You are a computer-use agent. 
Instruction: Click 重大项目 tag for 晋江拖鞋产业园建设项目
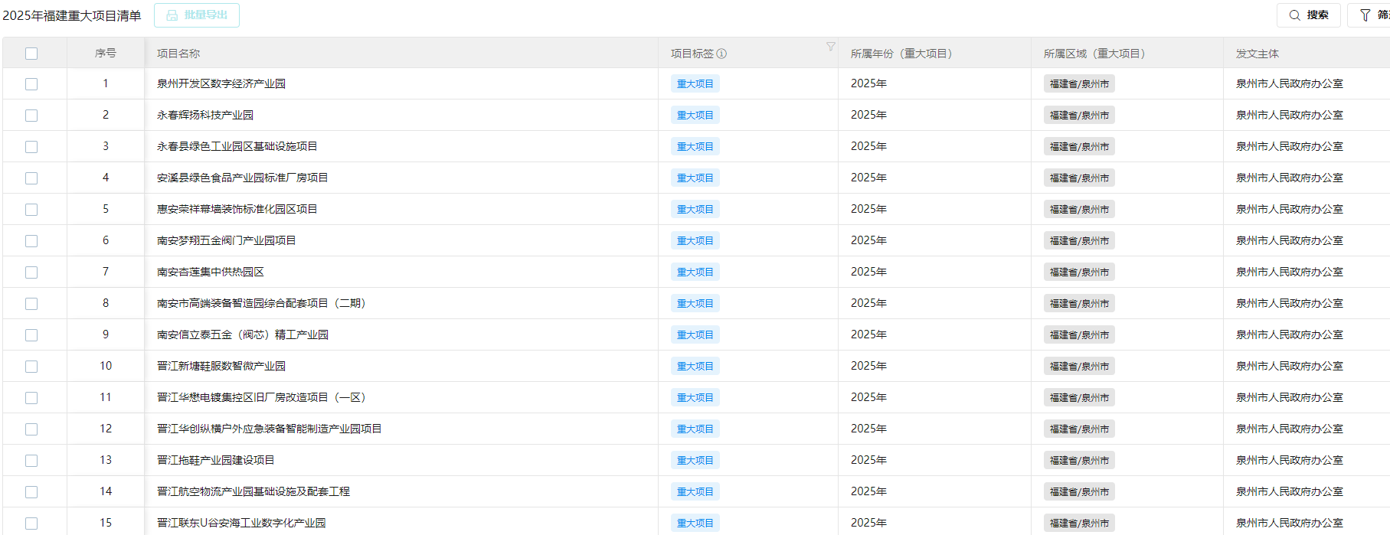pyautogui.click(x=695, y=461)
